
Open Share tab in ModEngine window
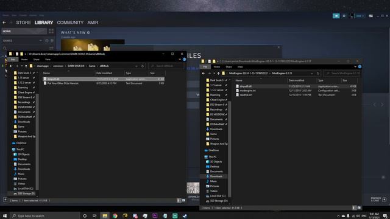point(229,67)
